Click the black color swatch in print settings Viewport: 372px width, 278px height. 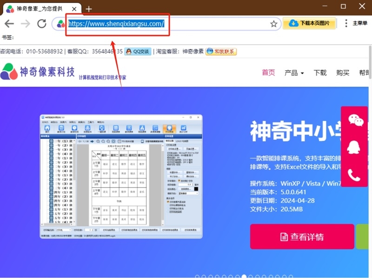click(x=196, y=189)
